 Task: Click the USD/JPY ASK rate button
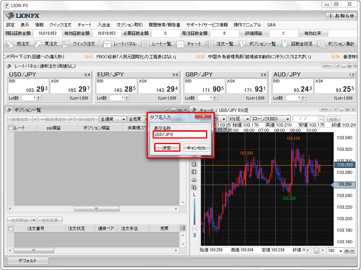pyautogui.click(x=70, y=86)
